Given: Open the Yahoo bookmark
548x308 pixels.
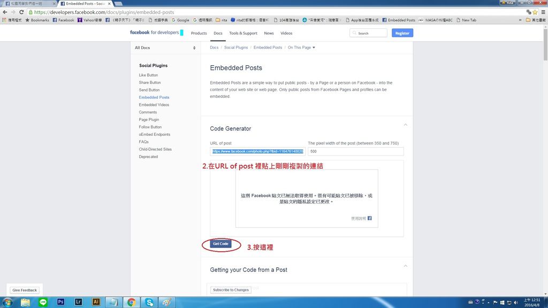Looking at the screenshot, I should (x=89, y=20).
